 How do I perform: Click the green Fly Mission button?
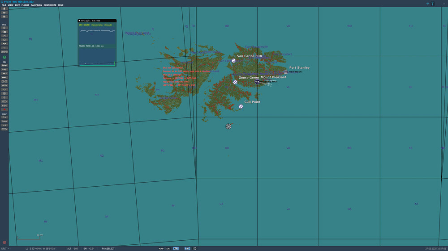pyautogui.click(x=4, y=57)
